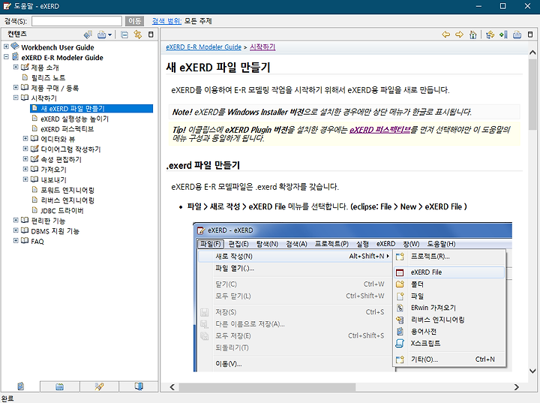Click the document pane vertical scrollbar thumb
Image resolution: width=540 pixels, height=403 pixels.
click(532, 94)
